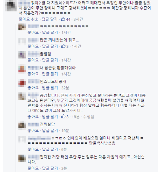
Task: Open blurred author name of 만물박사 comment
Action: 39,138
